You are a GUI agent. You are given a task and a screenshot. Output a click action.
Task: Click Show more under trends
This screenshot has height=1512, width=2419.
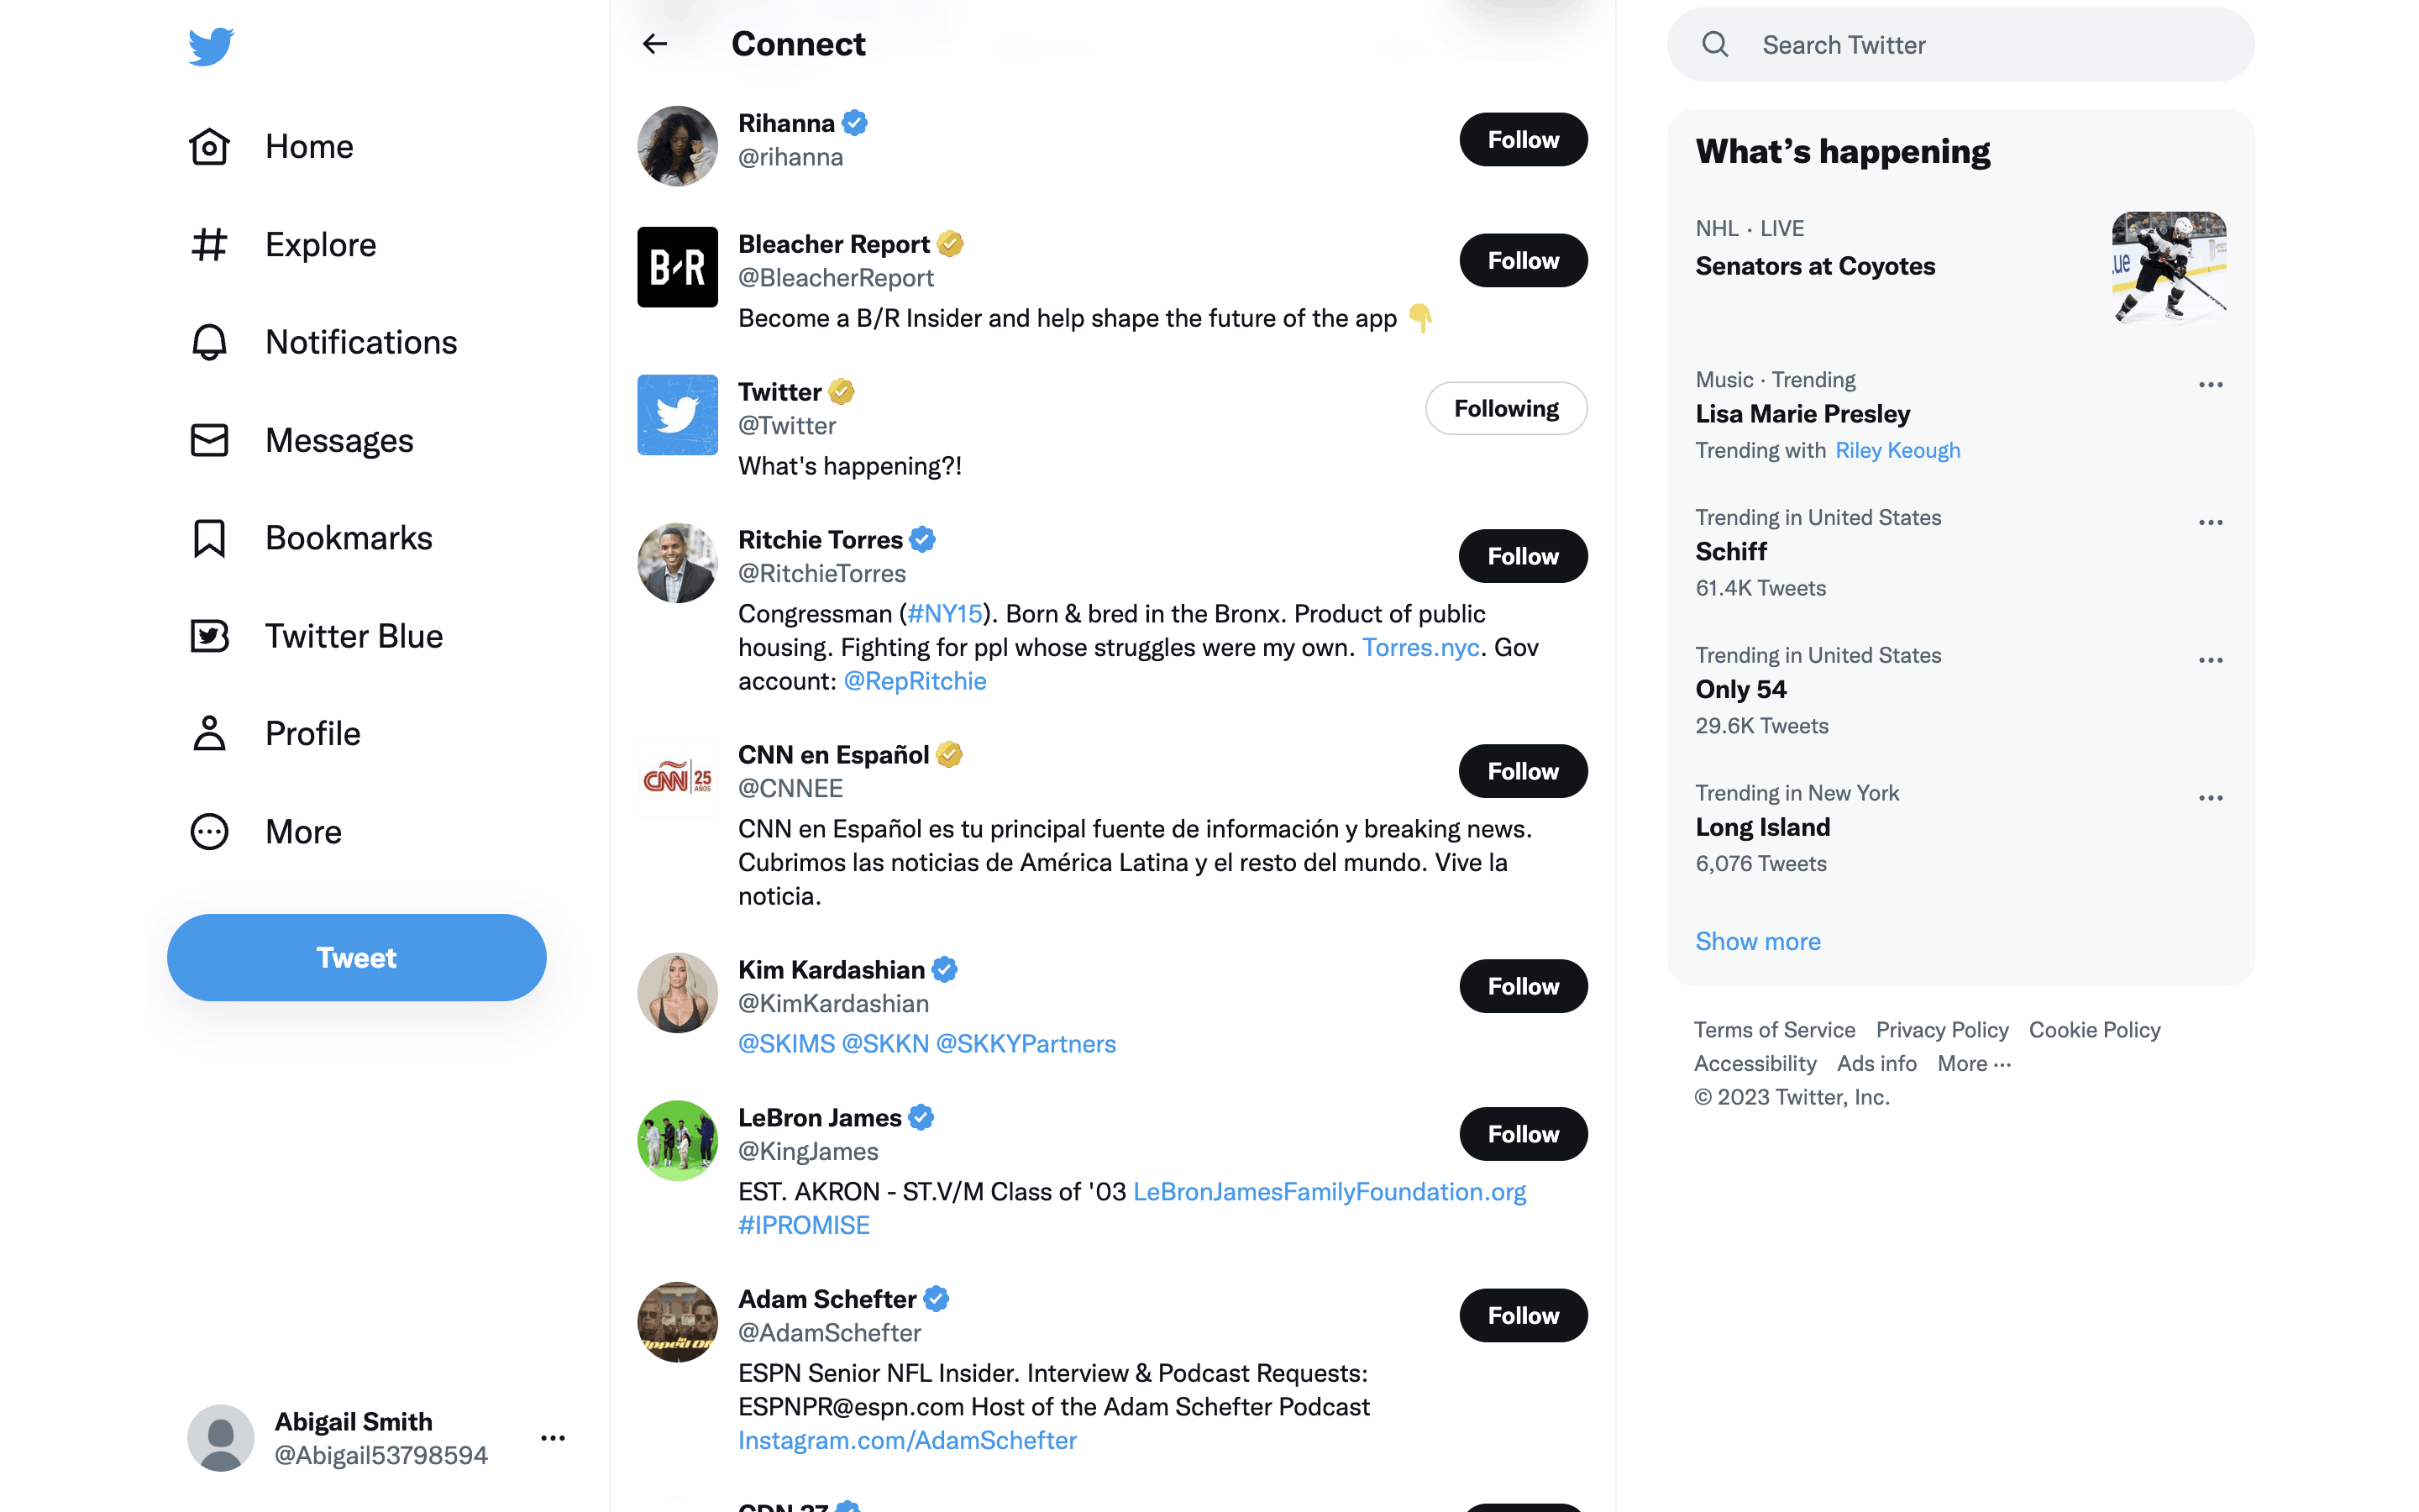(1757, 941)
